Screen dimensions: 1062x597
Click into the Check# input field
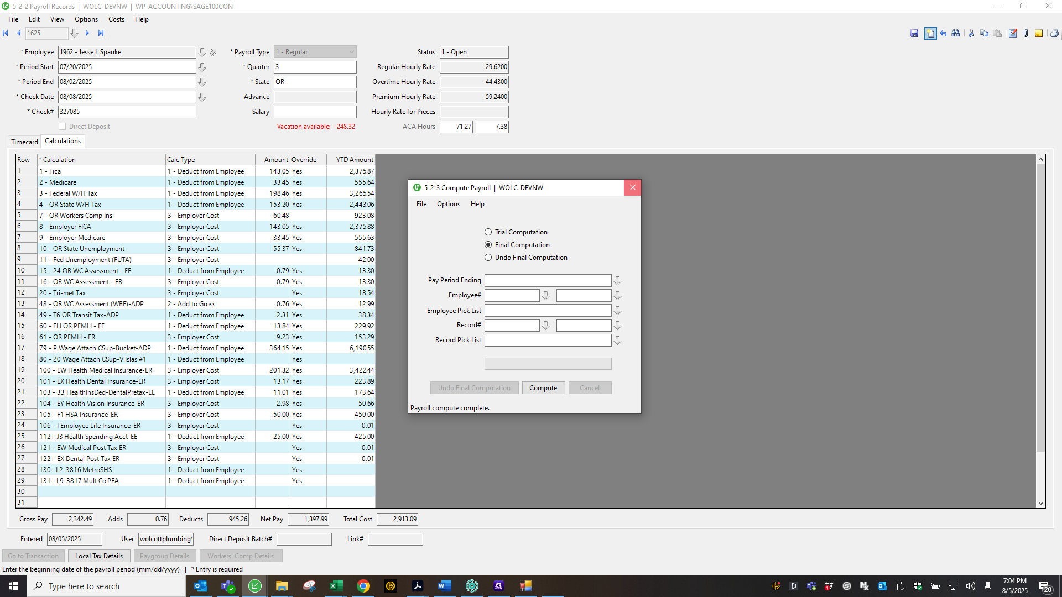tap(127, 112)
